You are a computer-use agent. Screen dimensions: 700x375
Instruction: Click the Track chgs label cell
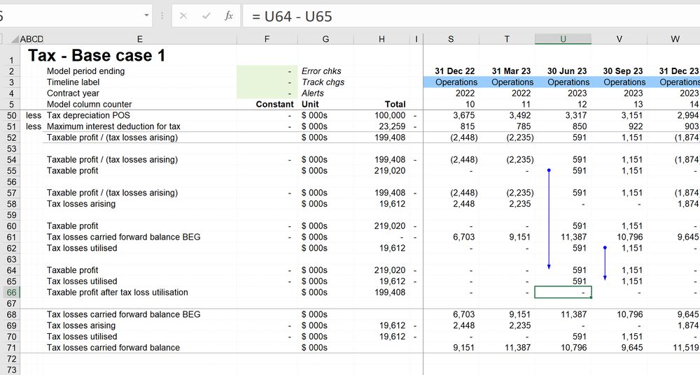(x=323, y=82)
